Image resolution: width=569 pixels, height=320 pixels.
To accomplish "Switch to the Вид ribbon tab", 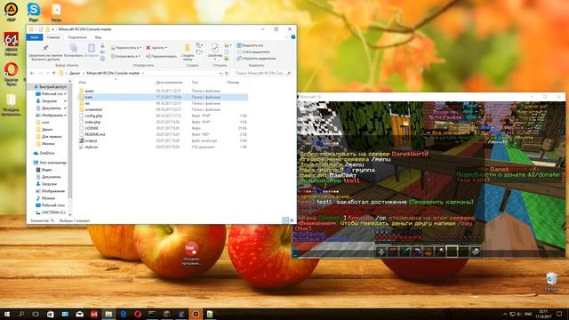I will [x=98, y=37].
